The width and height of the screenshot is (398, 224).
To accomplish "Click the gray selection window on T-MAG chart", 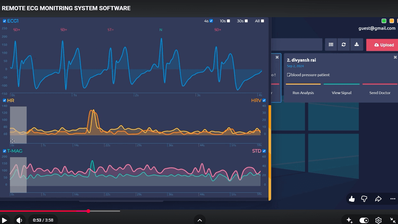I will click(18, 175).
